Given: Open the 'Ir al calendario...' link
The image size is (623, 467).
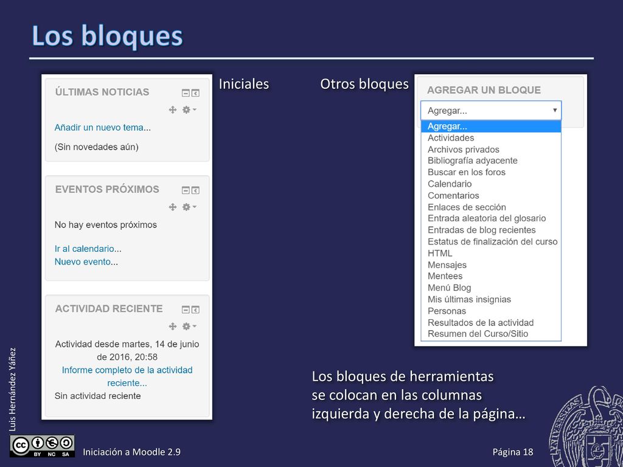Looking at the screenshot, I should (x=88, y=249).
